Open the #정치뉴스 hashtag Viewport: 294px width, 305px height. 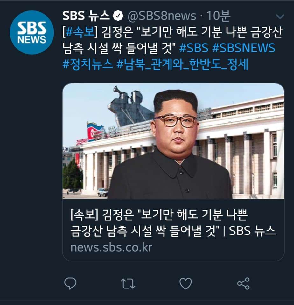pyautogui.click(x=88, y=64)
